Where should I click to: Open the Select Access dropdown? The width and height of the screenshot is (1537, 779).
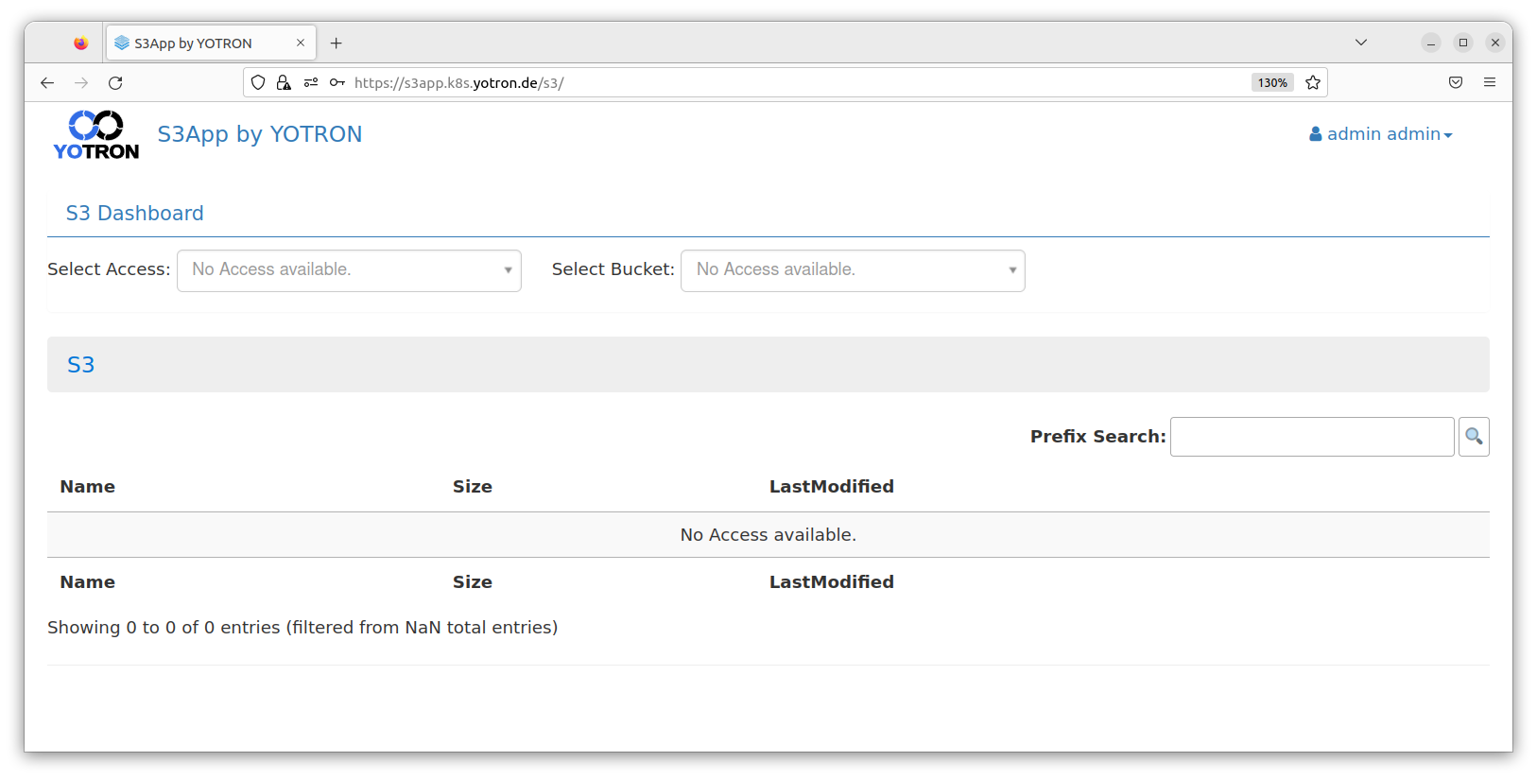[349, 270]
